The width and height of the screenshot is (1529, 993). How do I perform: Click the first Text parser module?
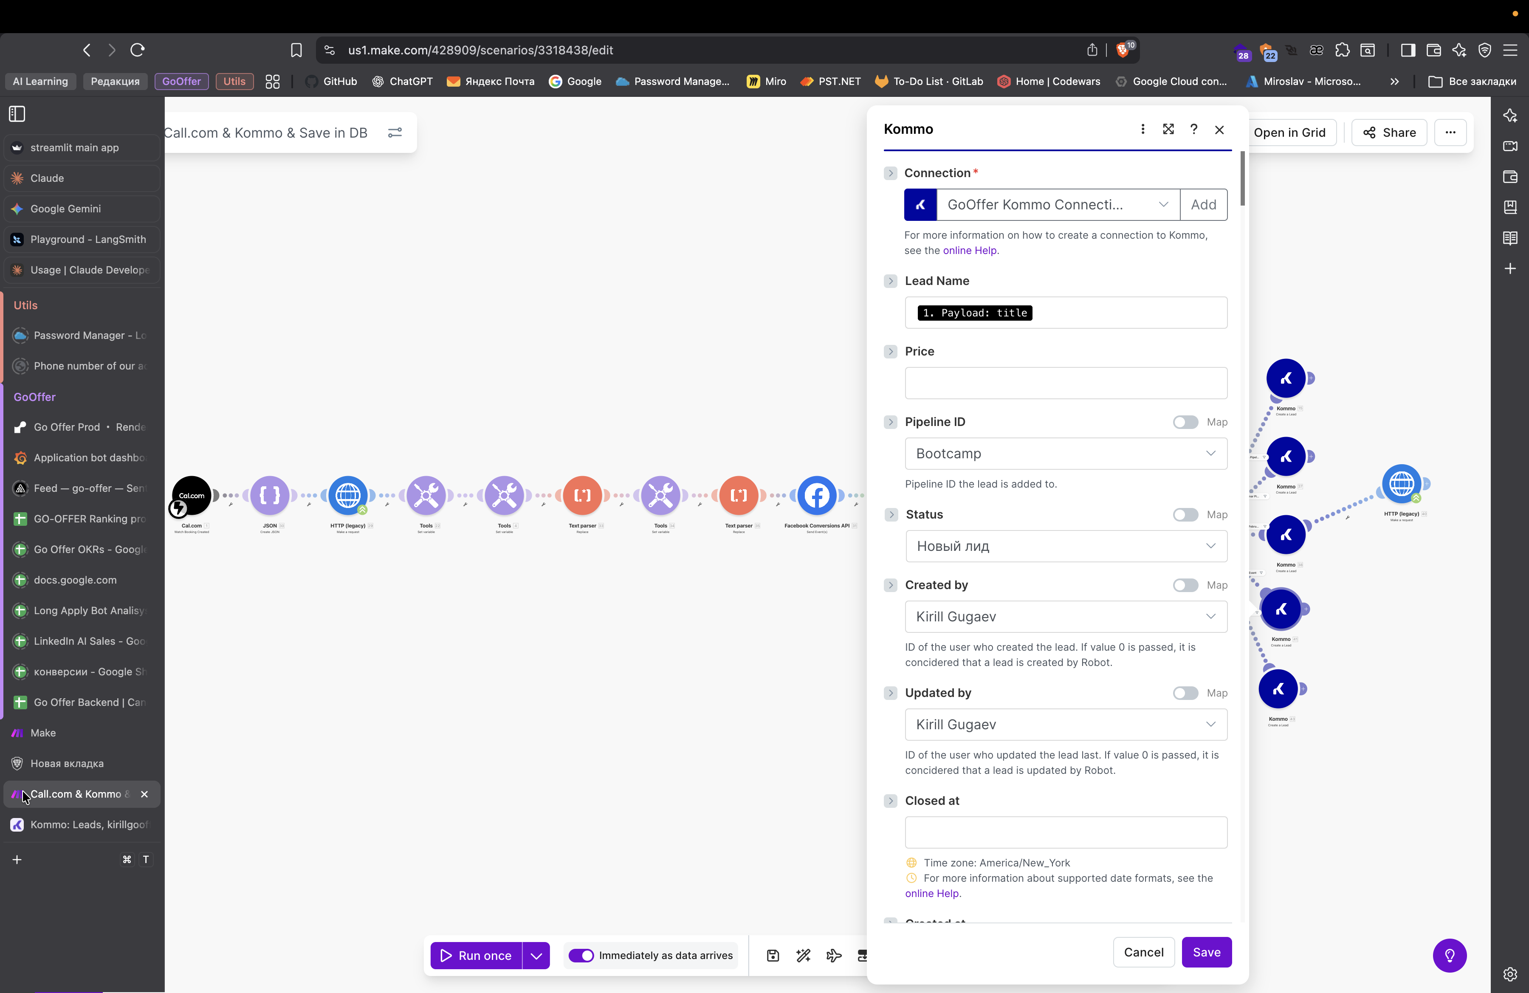click(582, 495)
